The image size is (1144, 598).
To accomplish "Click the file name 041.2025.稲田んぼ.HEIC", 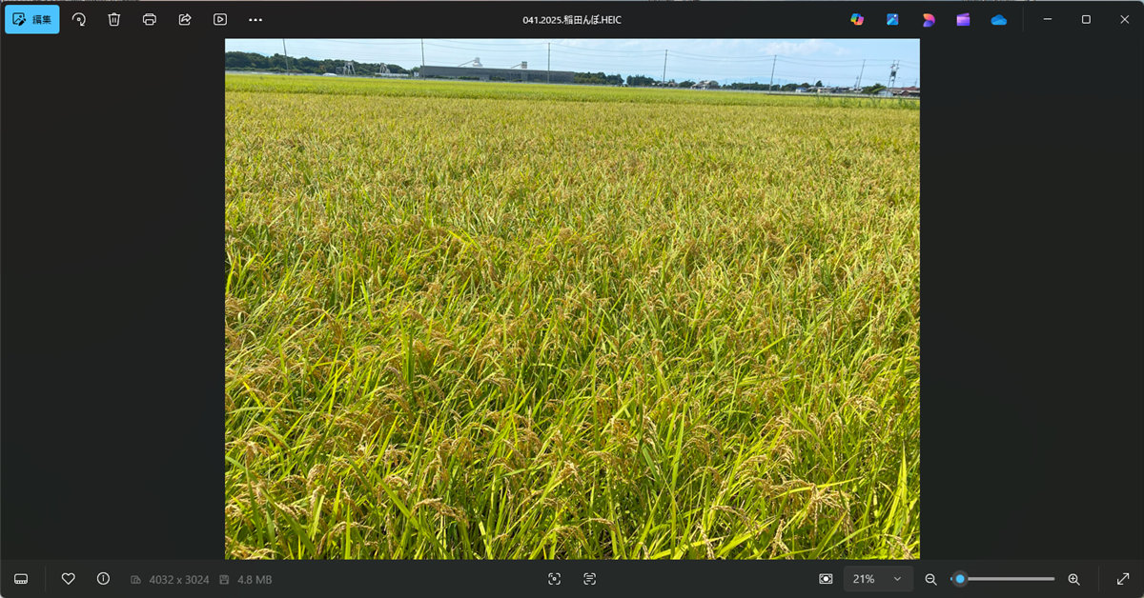I will pyautogui.click(x=571, y=19).
